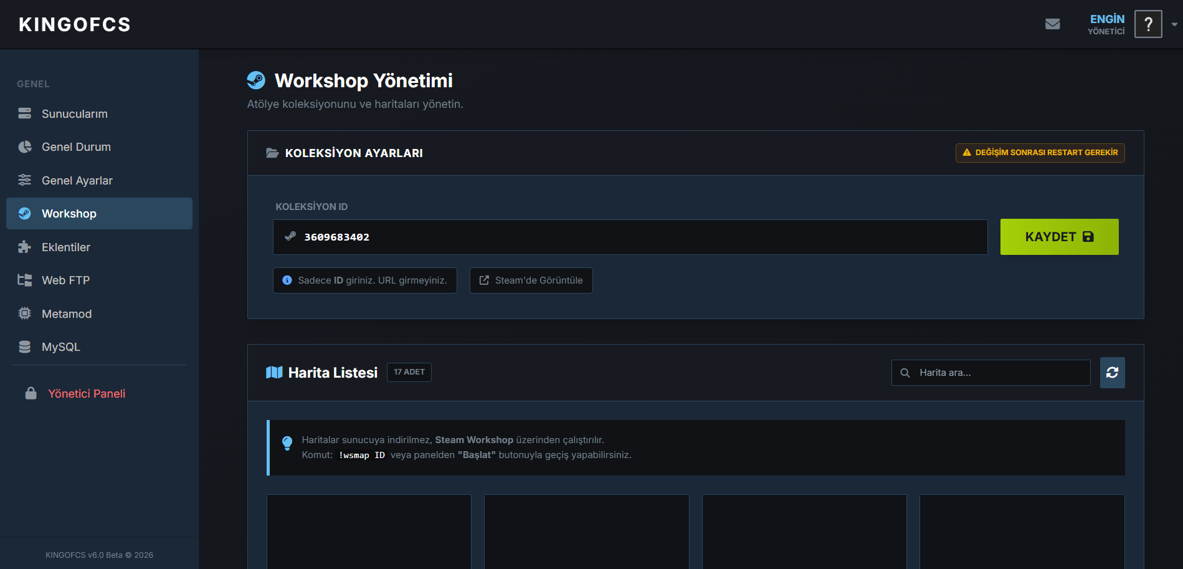The image size is (1183, 569).
Task: Click the Genel Durum pie chart icon
Action: tap(25, 147)
